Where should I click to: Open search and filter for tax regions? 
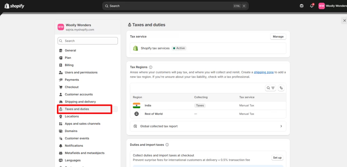(x=270, y=88)
